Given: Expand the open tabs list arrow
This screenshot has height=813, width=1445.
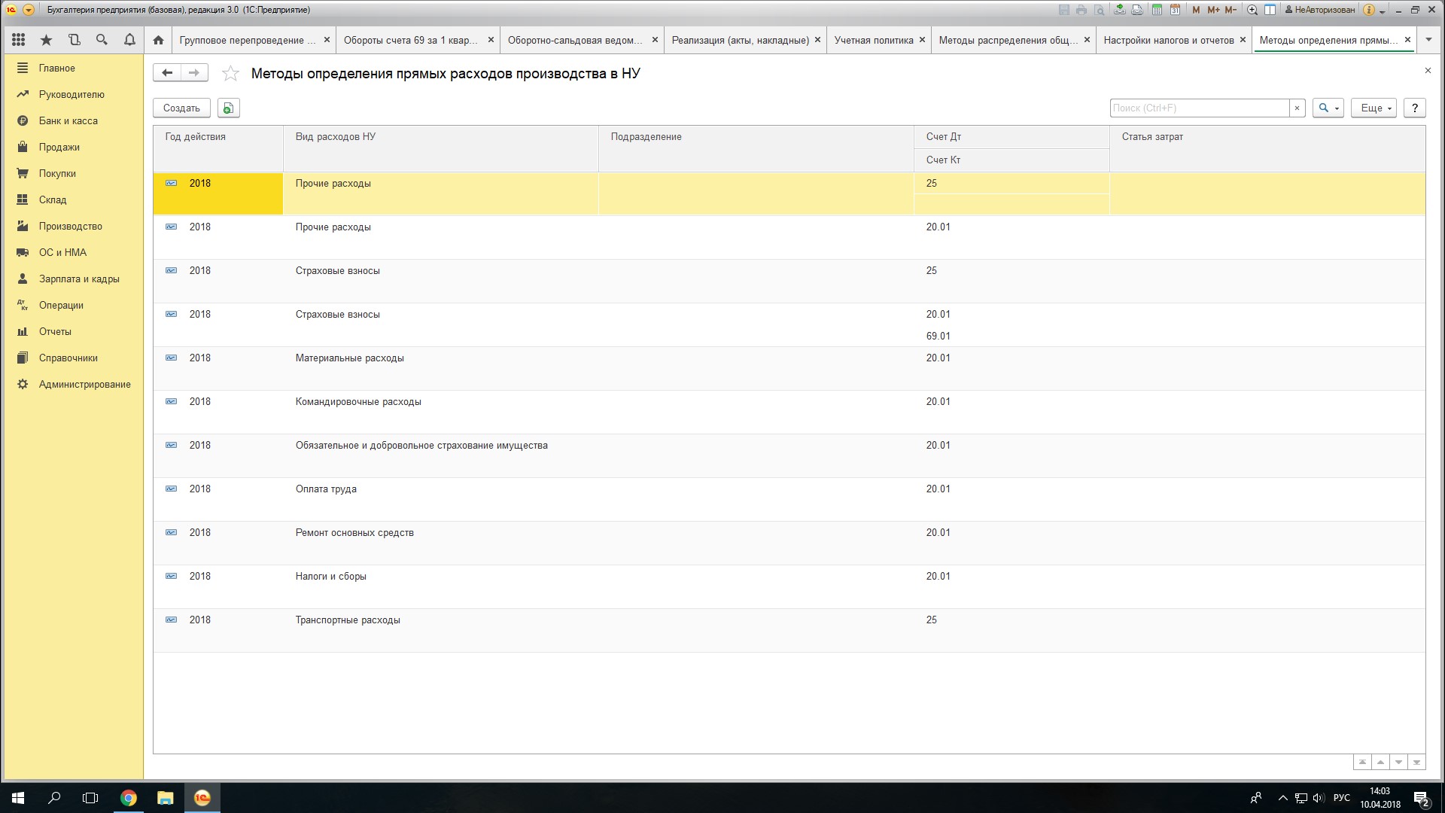Looking at the screenshot, I should coord(1428,40).
